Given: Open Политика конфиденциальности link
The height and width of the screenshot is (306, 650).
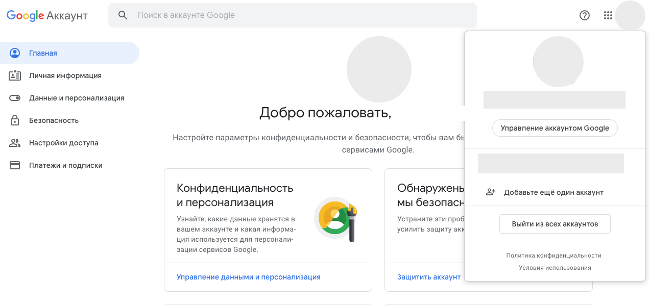Looking at the screenshot, I should (553, 256).
